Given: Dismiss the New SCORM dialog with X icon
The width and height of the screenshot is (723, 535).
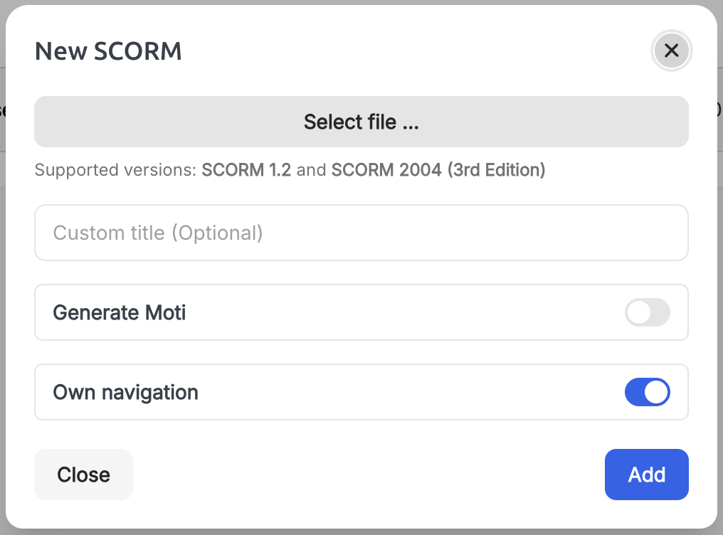Looking at the screenshot, I should (x=671, y=51).
